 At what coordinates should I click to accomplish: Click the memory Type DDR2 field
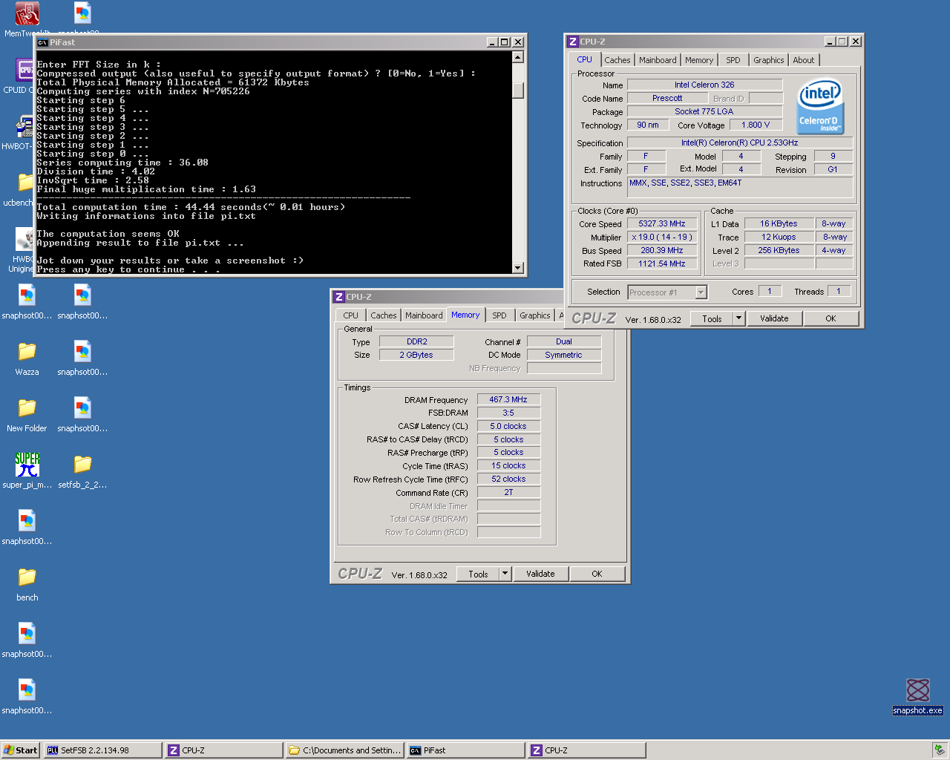pyautogui.click(x=416, y=341)
